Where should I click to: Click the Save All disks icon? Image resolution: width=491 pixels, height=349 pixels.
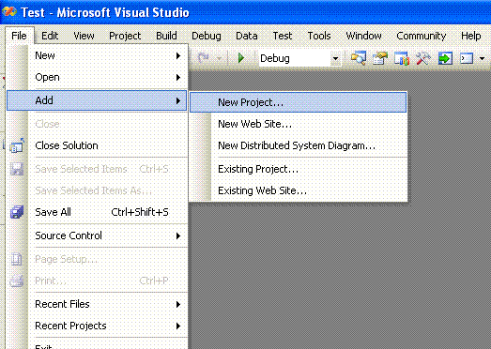17,212
